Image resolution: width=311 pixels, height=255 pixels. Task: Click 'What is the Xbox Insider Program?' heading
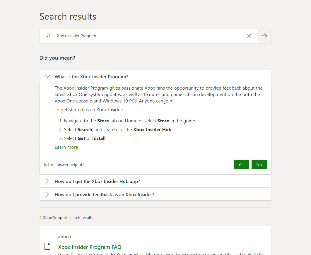pyautogui.click(x=91, y=76)
